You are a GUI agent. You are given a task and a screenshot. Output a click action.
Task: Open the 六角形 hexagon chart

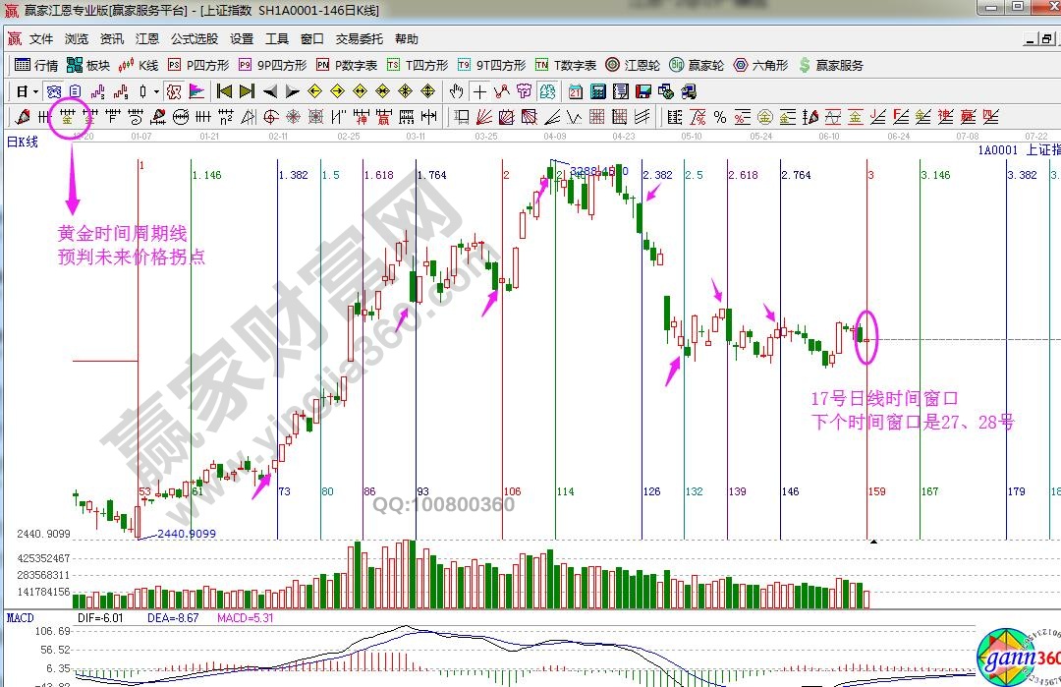[760, 65]
